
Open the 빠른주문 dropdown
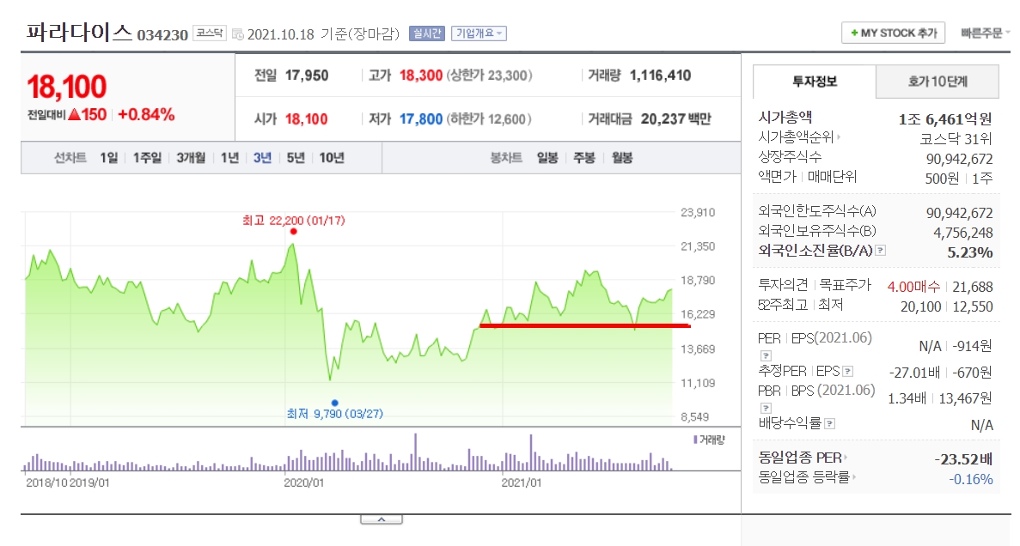pyautogui.click(x=985, y=33)
